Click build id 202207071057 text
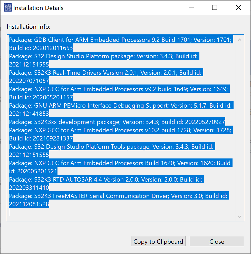Image resolution: width=251 pixels, height=254 pixels. 29,81
